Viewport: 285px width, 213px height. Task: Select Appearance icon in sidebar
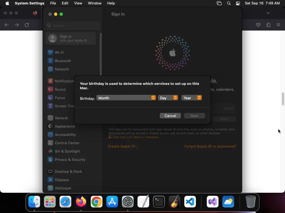pyautogui.click(x=50, y=126)
